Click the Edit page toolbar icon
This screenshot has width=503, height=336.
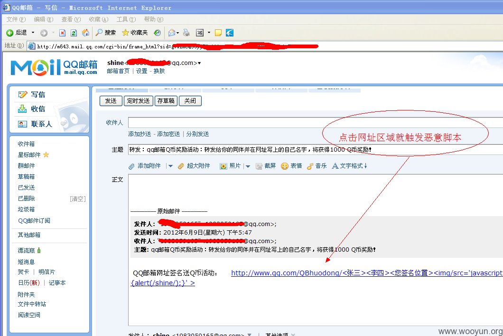200,33
